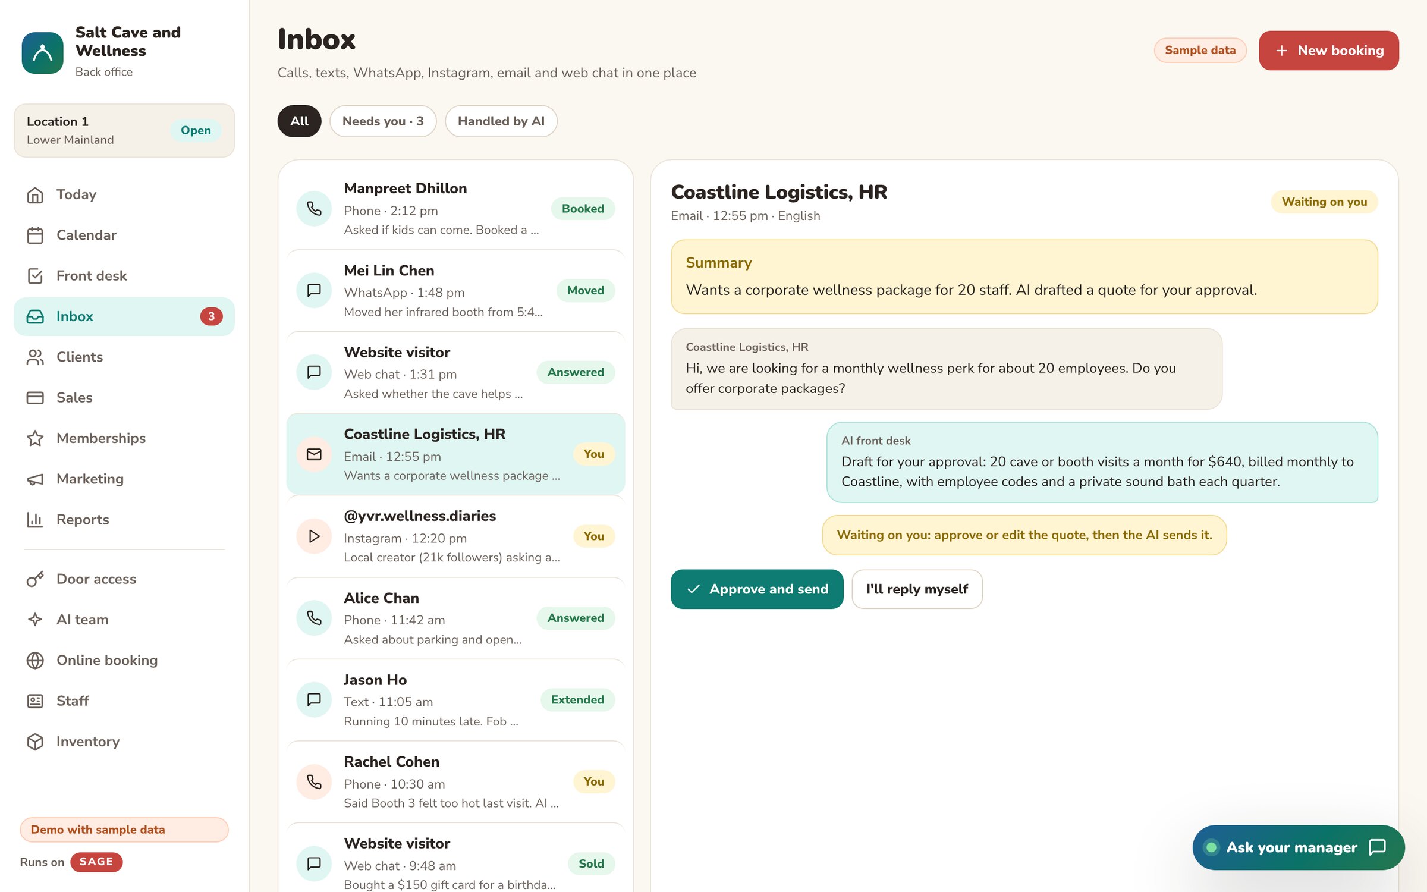Click the AI team sparkle icon
The width and height of the screenshot is (1427, 892).
pyautogui.click(x=35, y=620)
